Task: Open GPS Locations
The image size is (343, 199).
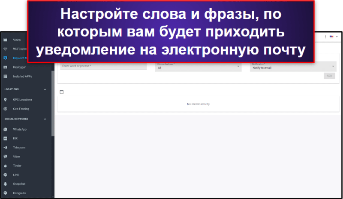Action: click(x=23, y=100)
